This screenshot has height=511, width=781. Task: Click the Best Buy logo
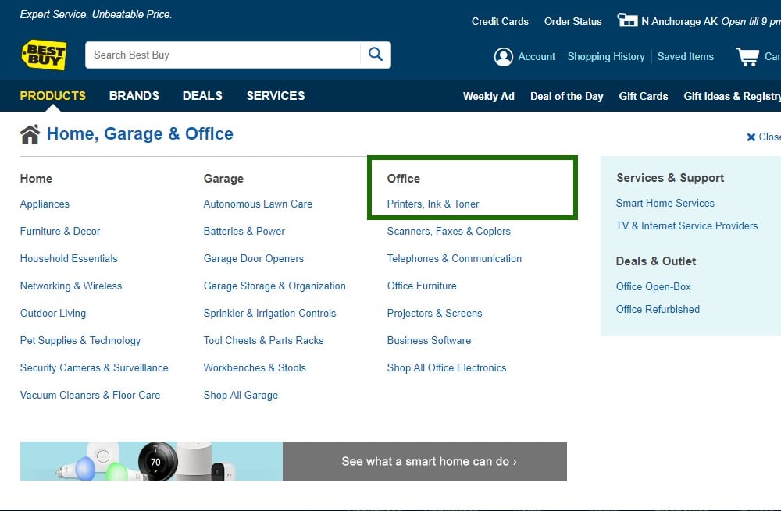pyautogui.click(x=44, y=55)
